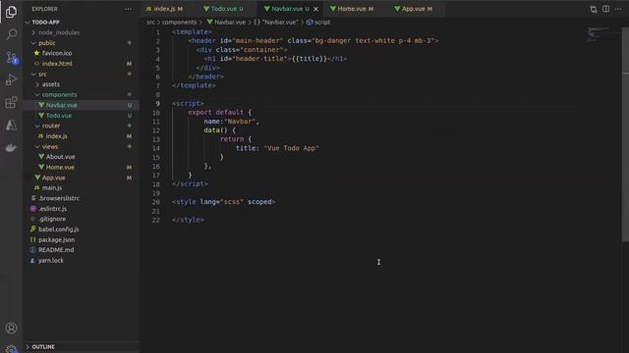Open the Source Control view
Viewport: 629px width, 353px height.
point(11,57)
